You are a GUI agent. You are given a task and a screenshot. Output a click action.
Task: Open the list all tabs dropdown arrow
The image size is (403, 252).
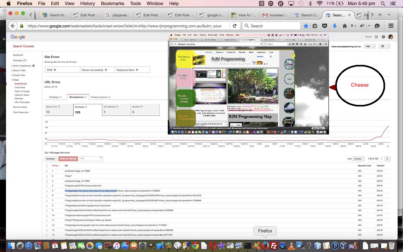click(x=389, y=15)
